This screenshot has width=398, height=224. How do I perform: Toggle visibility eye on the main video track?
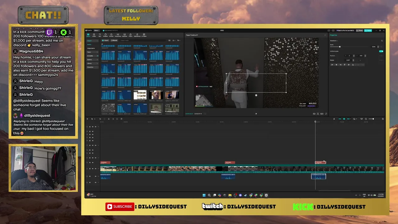[93, 169]
